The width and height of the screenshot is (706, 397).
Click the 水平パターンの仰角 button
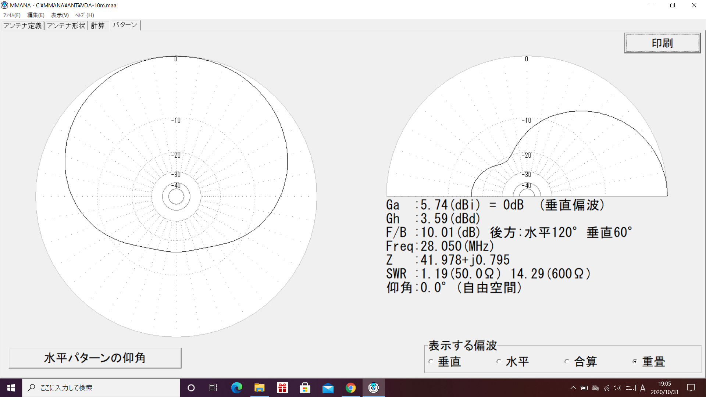(x=95, y=357)
